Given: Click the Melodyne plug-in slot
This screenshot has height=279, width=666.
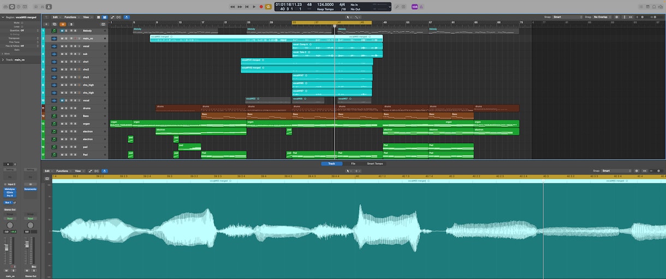Looking at the screenshot, I should coord(9,189).
